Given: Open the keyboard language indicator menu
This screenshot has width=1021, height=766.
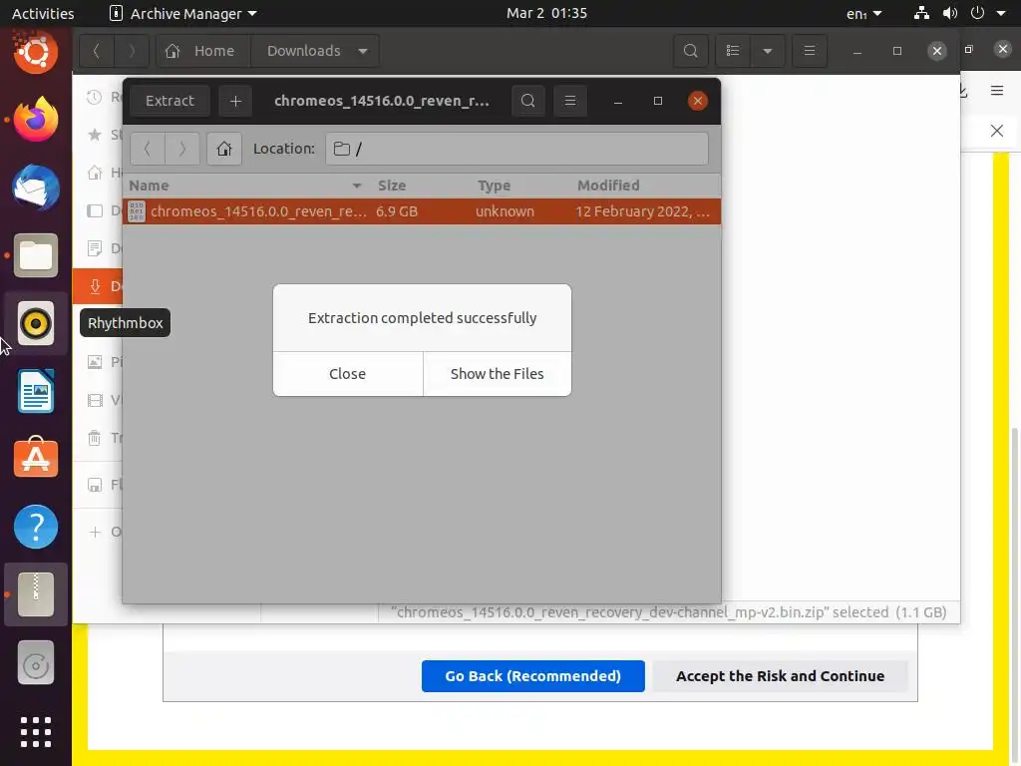Looking at the screenshot, I should click(x=864, y=13).
